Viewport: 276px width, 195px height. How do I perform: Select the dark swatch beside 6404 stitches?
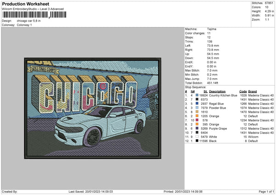point(197,132)
